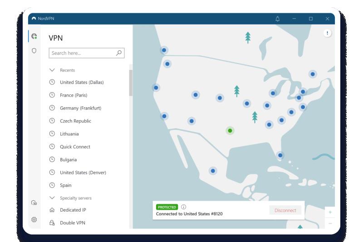Select the Canada east server pin on map
The width and height of the screenshot is (363, 242).
pyautogui.click(x=313, y=74)
